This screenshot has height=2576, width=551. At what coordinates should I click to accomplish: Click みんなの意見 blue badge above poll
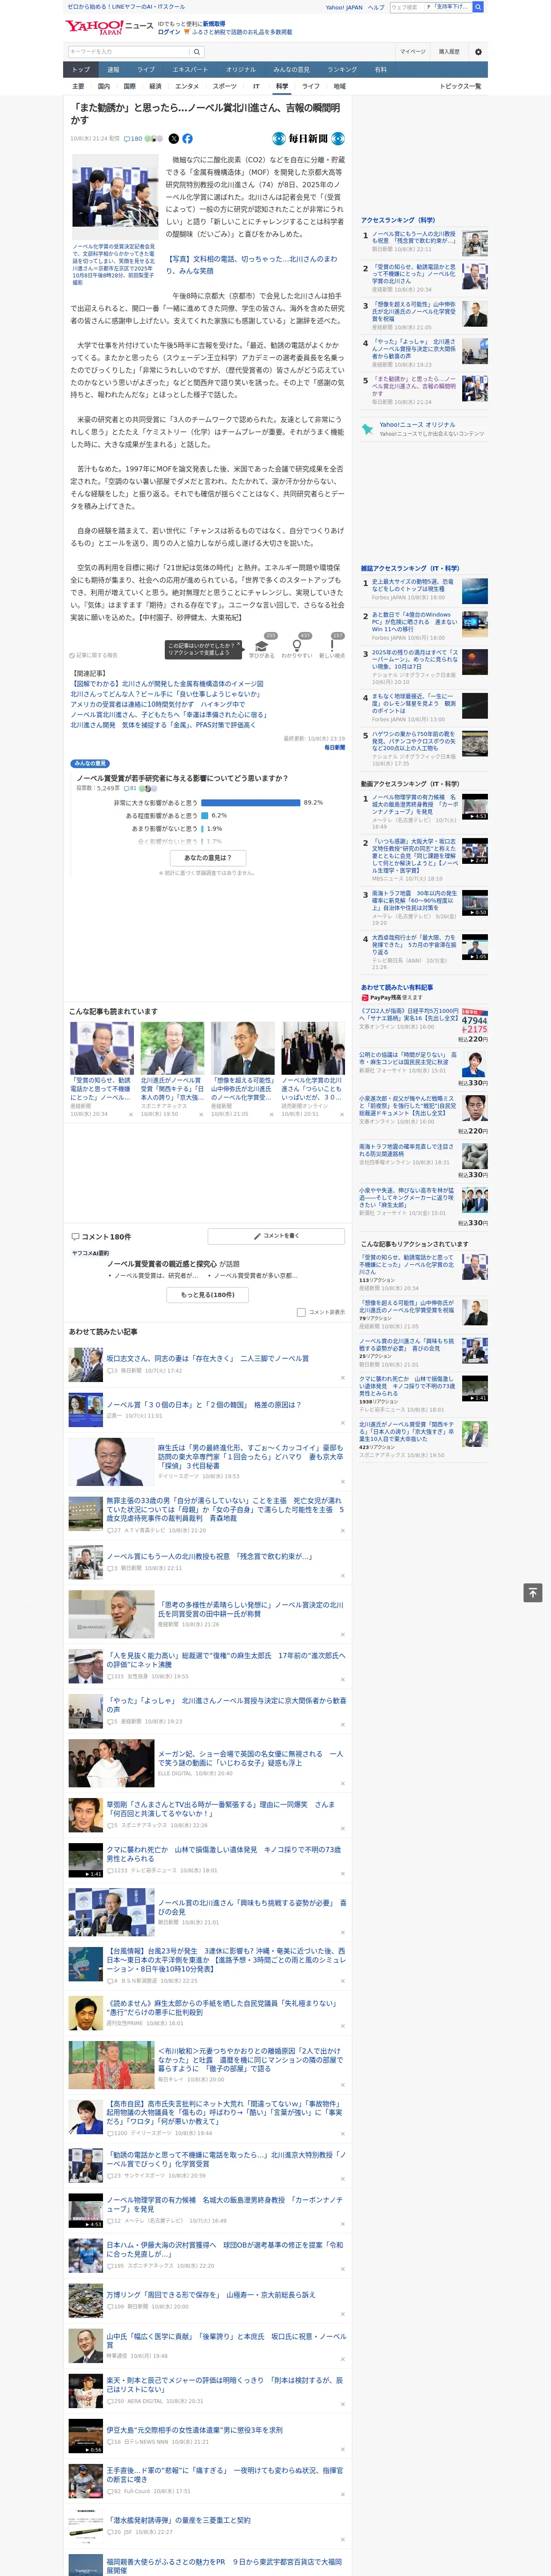click(90, 764)
